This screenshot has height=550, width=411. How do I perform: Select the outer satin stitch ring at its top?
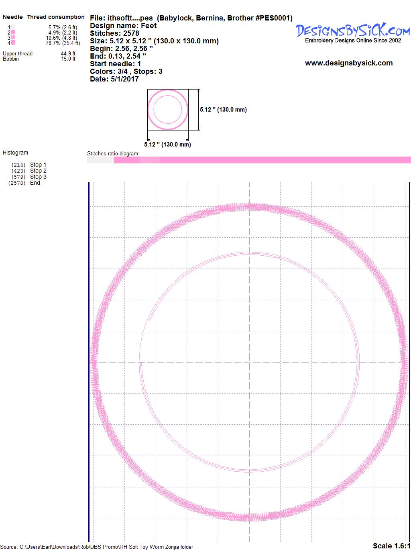point(250,207)
